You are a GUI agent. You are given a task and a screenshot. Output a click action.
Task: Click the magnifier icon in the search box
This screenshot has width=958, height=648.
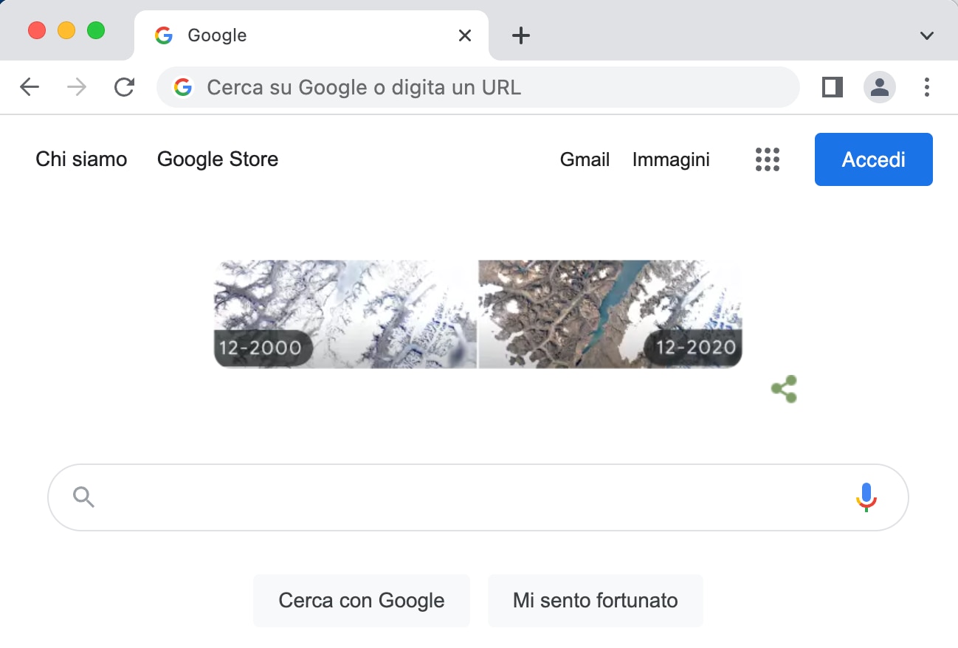click(x=84, y=497)
